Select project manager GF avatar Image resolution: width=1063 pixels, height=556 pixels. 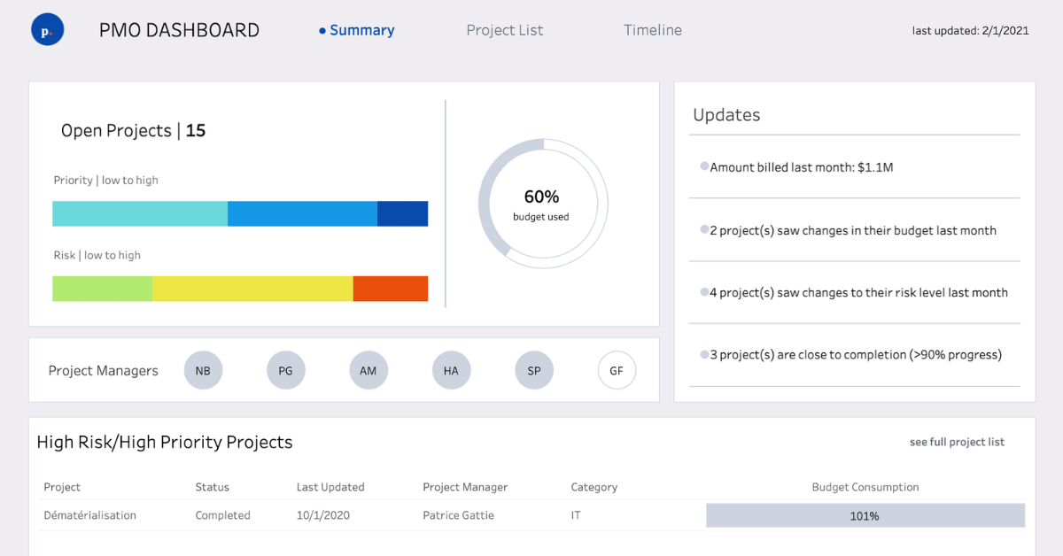pyautogui.click(x=617, y=370)
